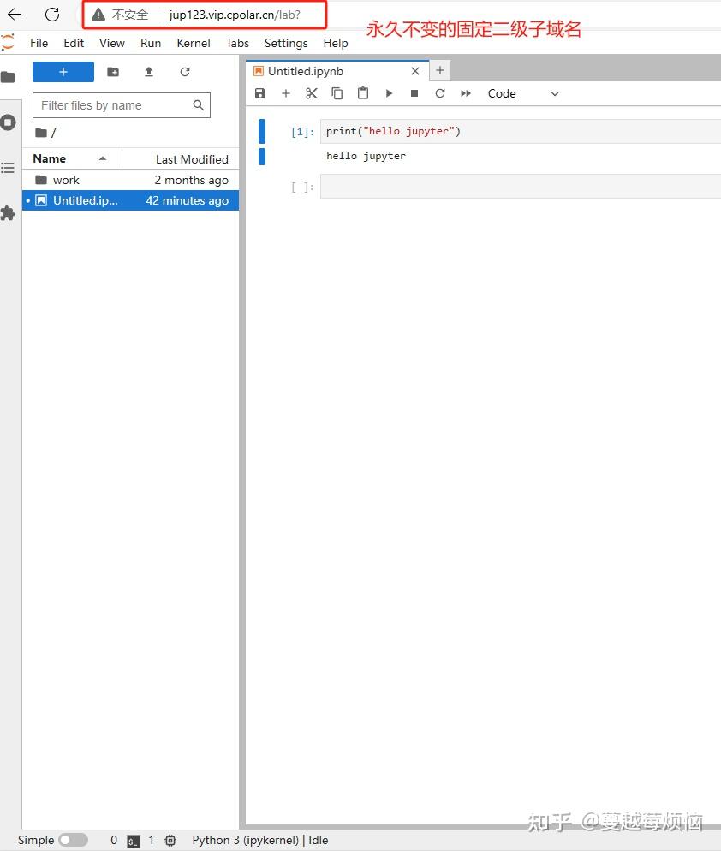Open the Code cell type dropdown

[523, 93]
